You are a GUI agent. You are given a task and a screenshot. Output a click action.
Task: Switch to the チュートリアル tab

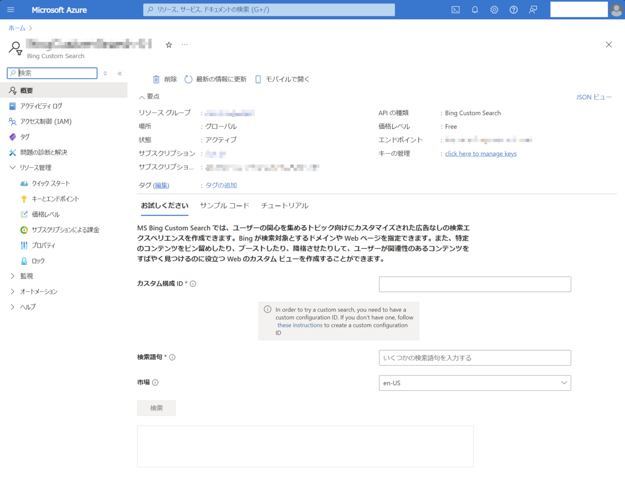point(284,205)
